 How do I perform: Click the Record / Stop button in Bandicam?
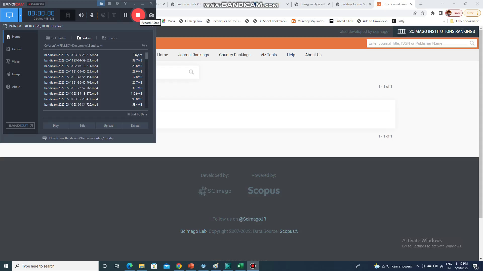[138, 15]
